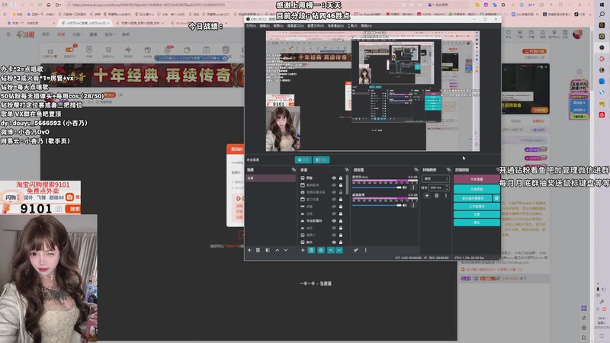Open the selected source's properties gear

(321, 250)
